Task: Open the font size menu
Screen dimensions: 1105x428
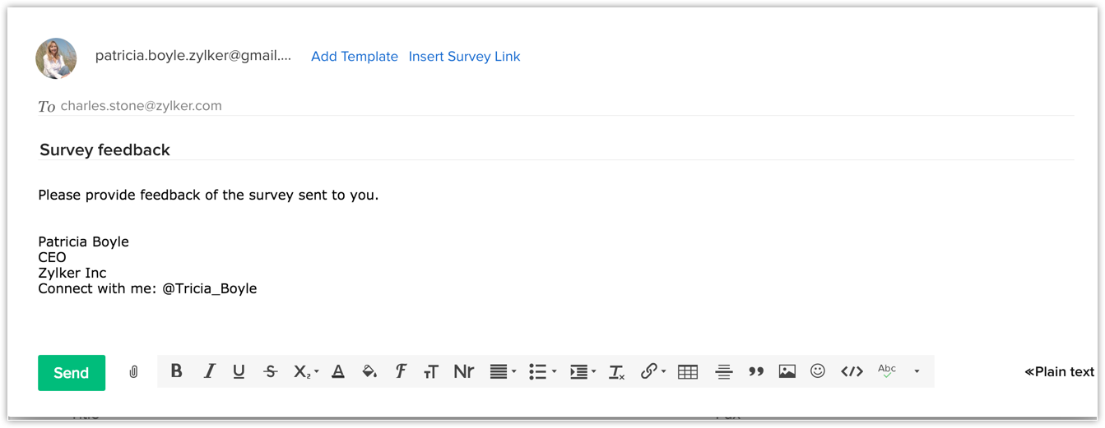Action: click(430, 372)
